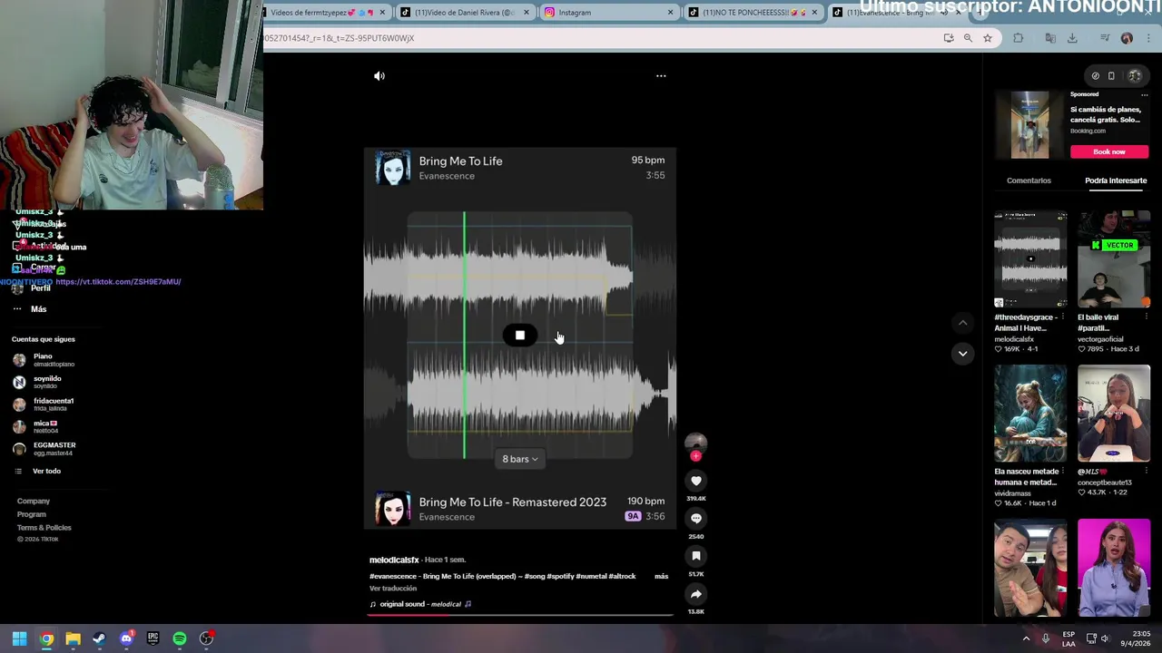Switch to the 'Video de Daniel Rivera' tab
The image size is (1162, 653).
coord(463,13)
